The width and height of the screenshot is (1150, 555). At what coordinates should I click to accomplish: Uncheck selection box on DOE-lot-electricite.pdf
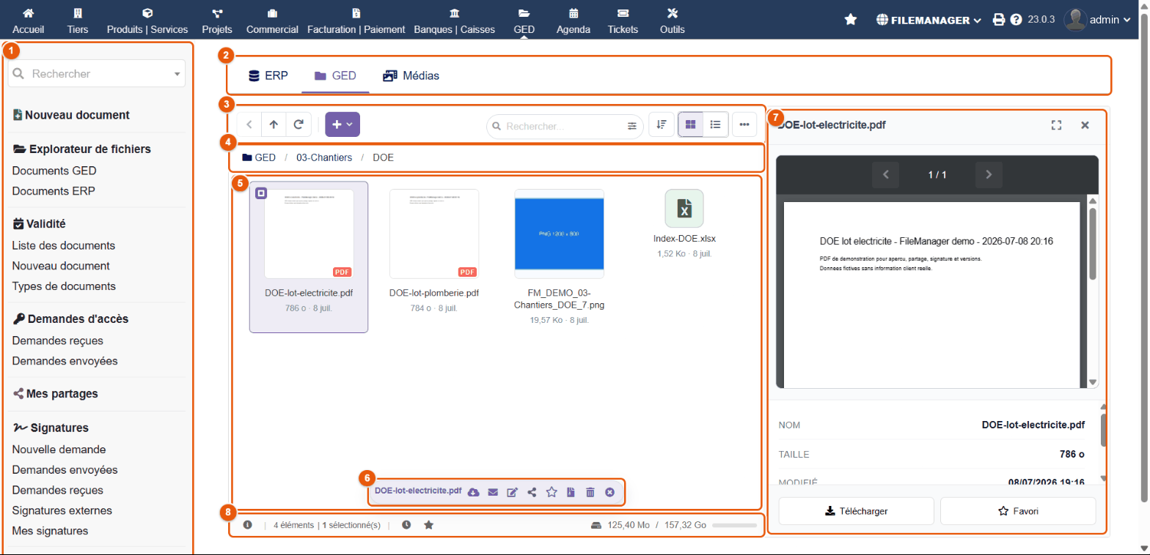261,193
